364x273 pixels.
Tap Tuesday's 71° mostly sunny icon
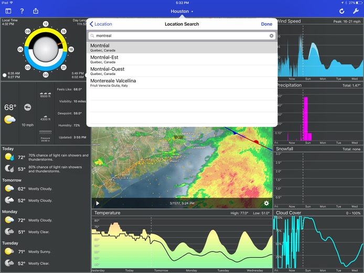click(9, 251)
